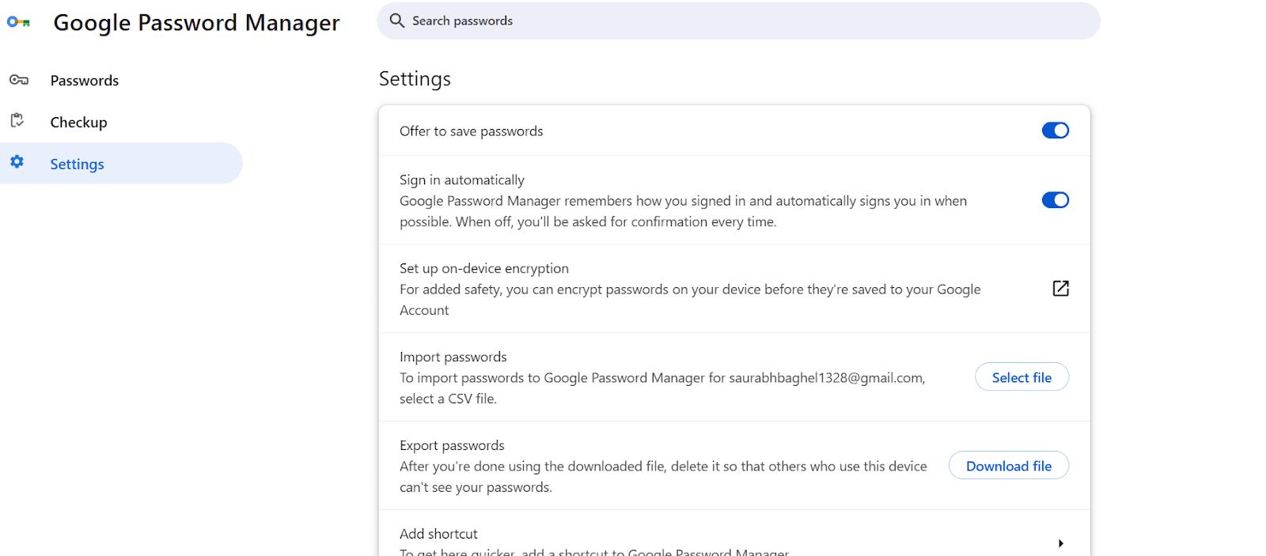
Task: Toggle Sign in automatically back on
Action: click(1054, 200)
